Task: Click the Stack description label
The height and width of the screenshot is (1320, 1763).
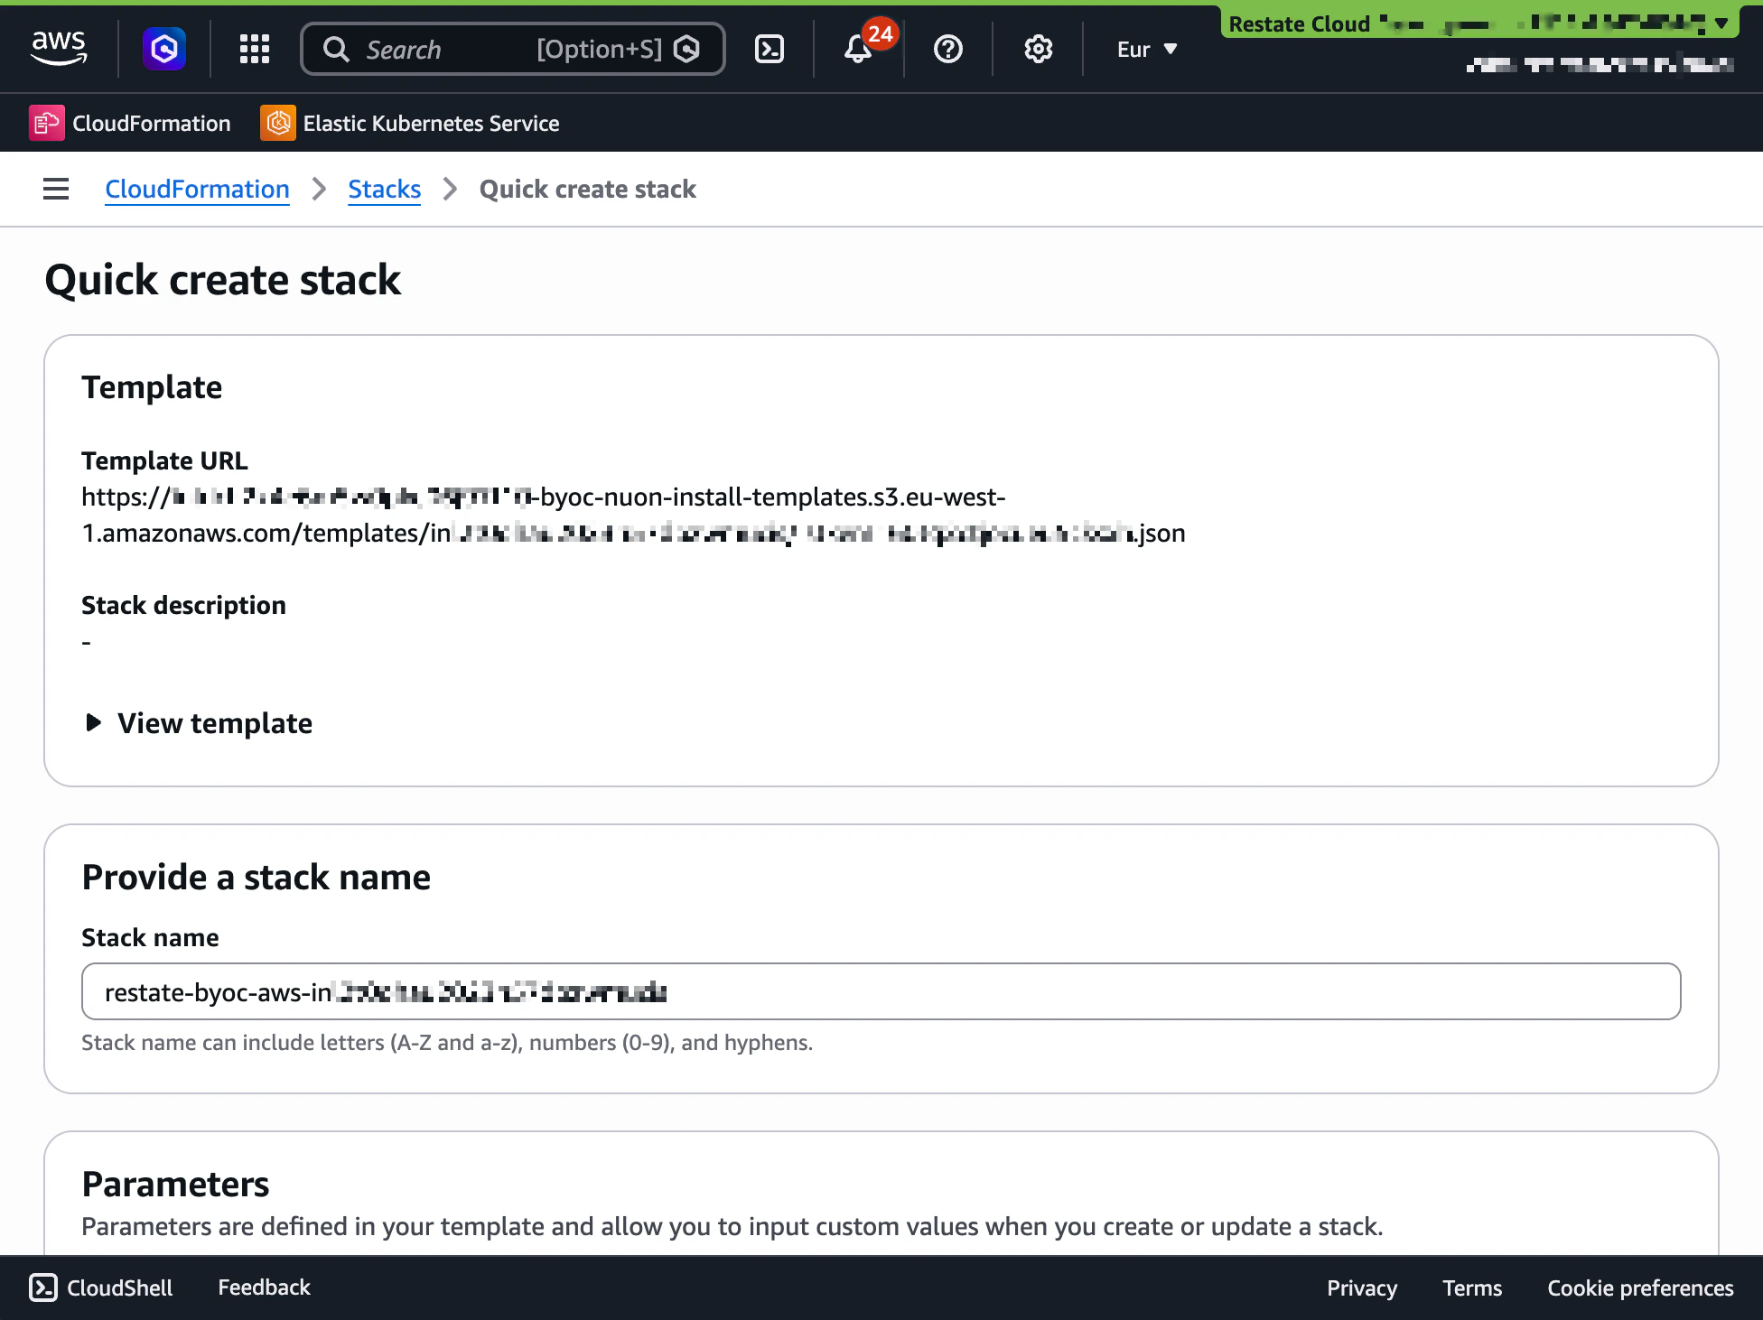Action: [183, 605]
